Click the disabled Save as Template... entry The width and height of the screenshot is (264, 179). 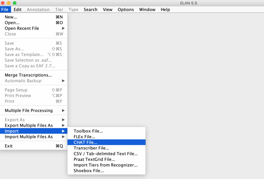click(x=34, y=55)
